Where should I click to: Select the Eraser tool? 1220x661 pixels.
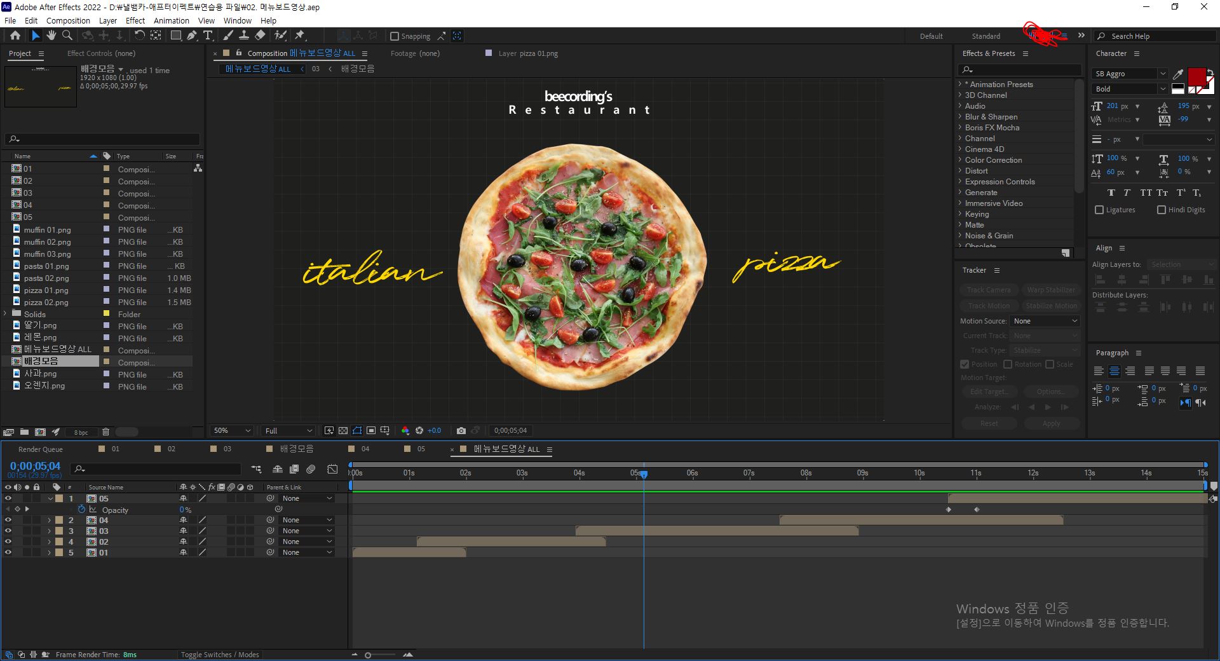[260, 36]
